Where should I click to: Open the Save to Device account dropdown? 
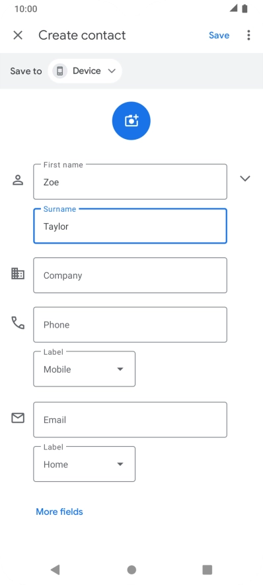click(85, 71)
